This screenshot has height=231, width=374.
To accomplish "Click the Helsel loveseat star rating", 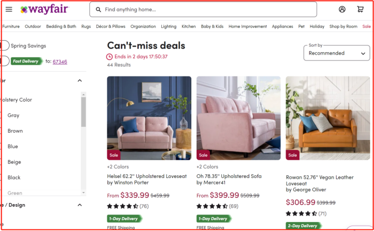I will [123, 206].
